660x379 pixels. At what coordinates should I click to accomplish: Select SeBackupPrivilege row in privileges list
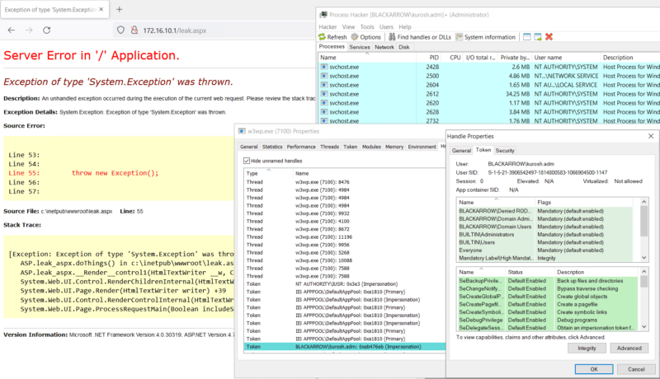(x=548, y=281)
